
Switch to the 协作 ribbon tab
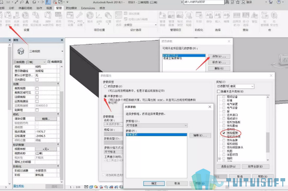[40, 8]
